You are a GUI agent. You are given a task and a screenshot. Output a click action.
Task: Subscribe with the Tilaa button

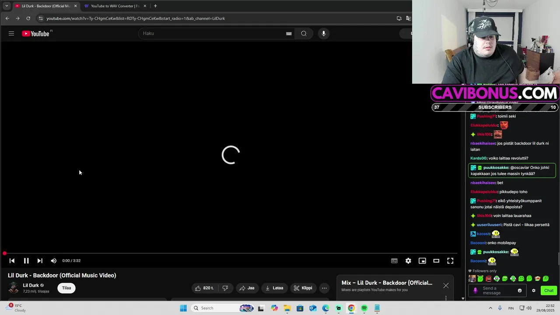tap(66, 288)
